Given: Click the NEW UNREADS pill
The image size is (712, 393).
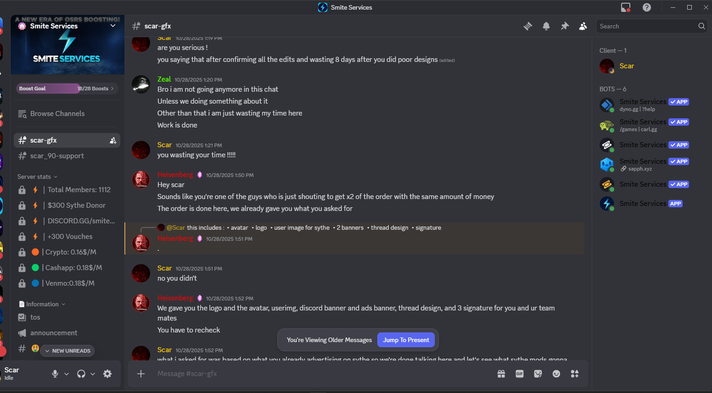Looking at the screenshot, I should point(67,351).
